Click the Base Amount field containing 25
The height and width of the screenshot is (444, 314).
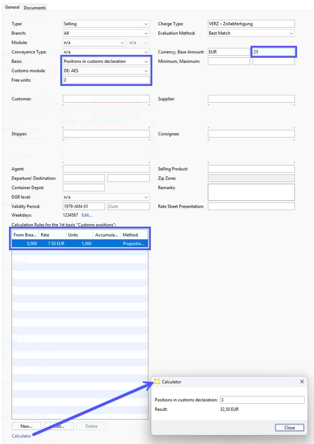pos(273,52)
